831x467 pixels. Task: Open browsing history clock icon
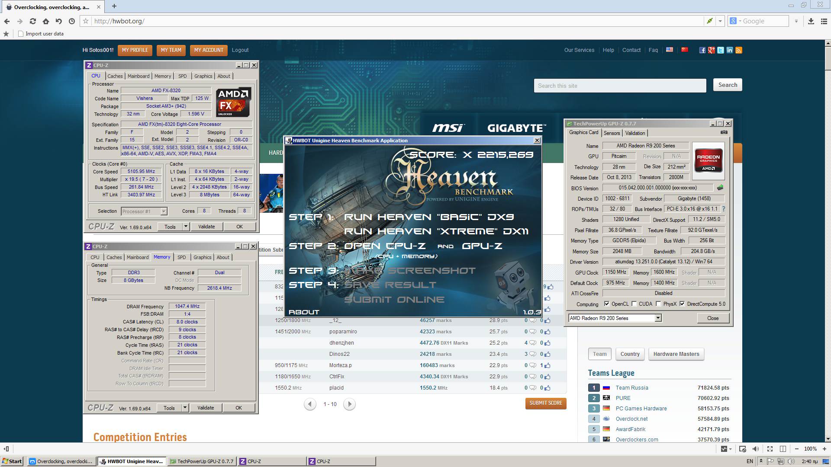72,21
